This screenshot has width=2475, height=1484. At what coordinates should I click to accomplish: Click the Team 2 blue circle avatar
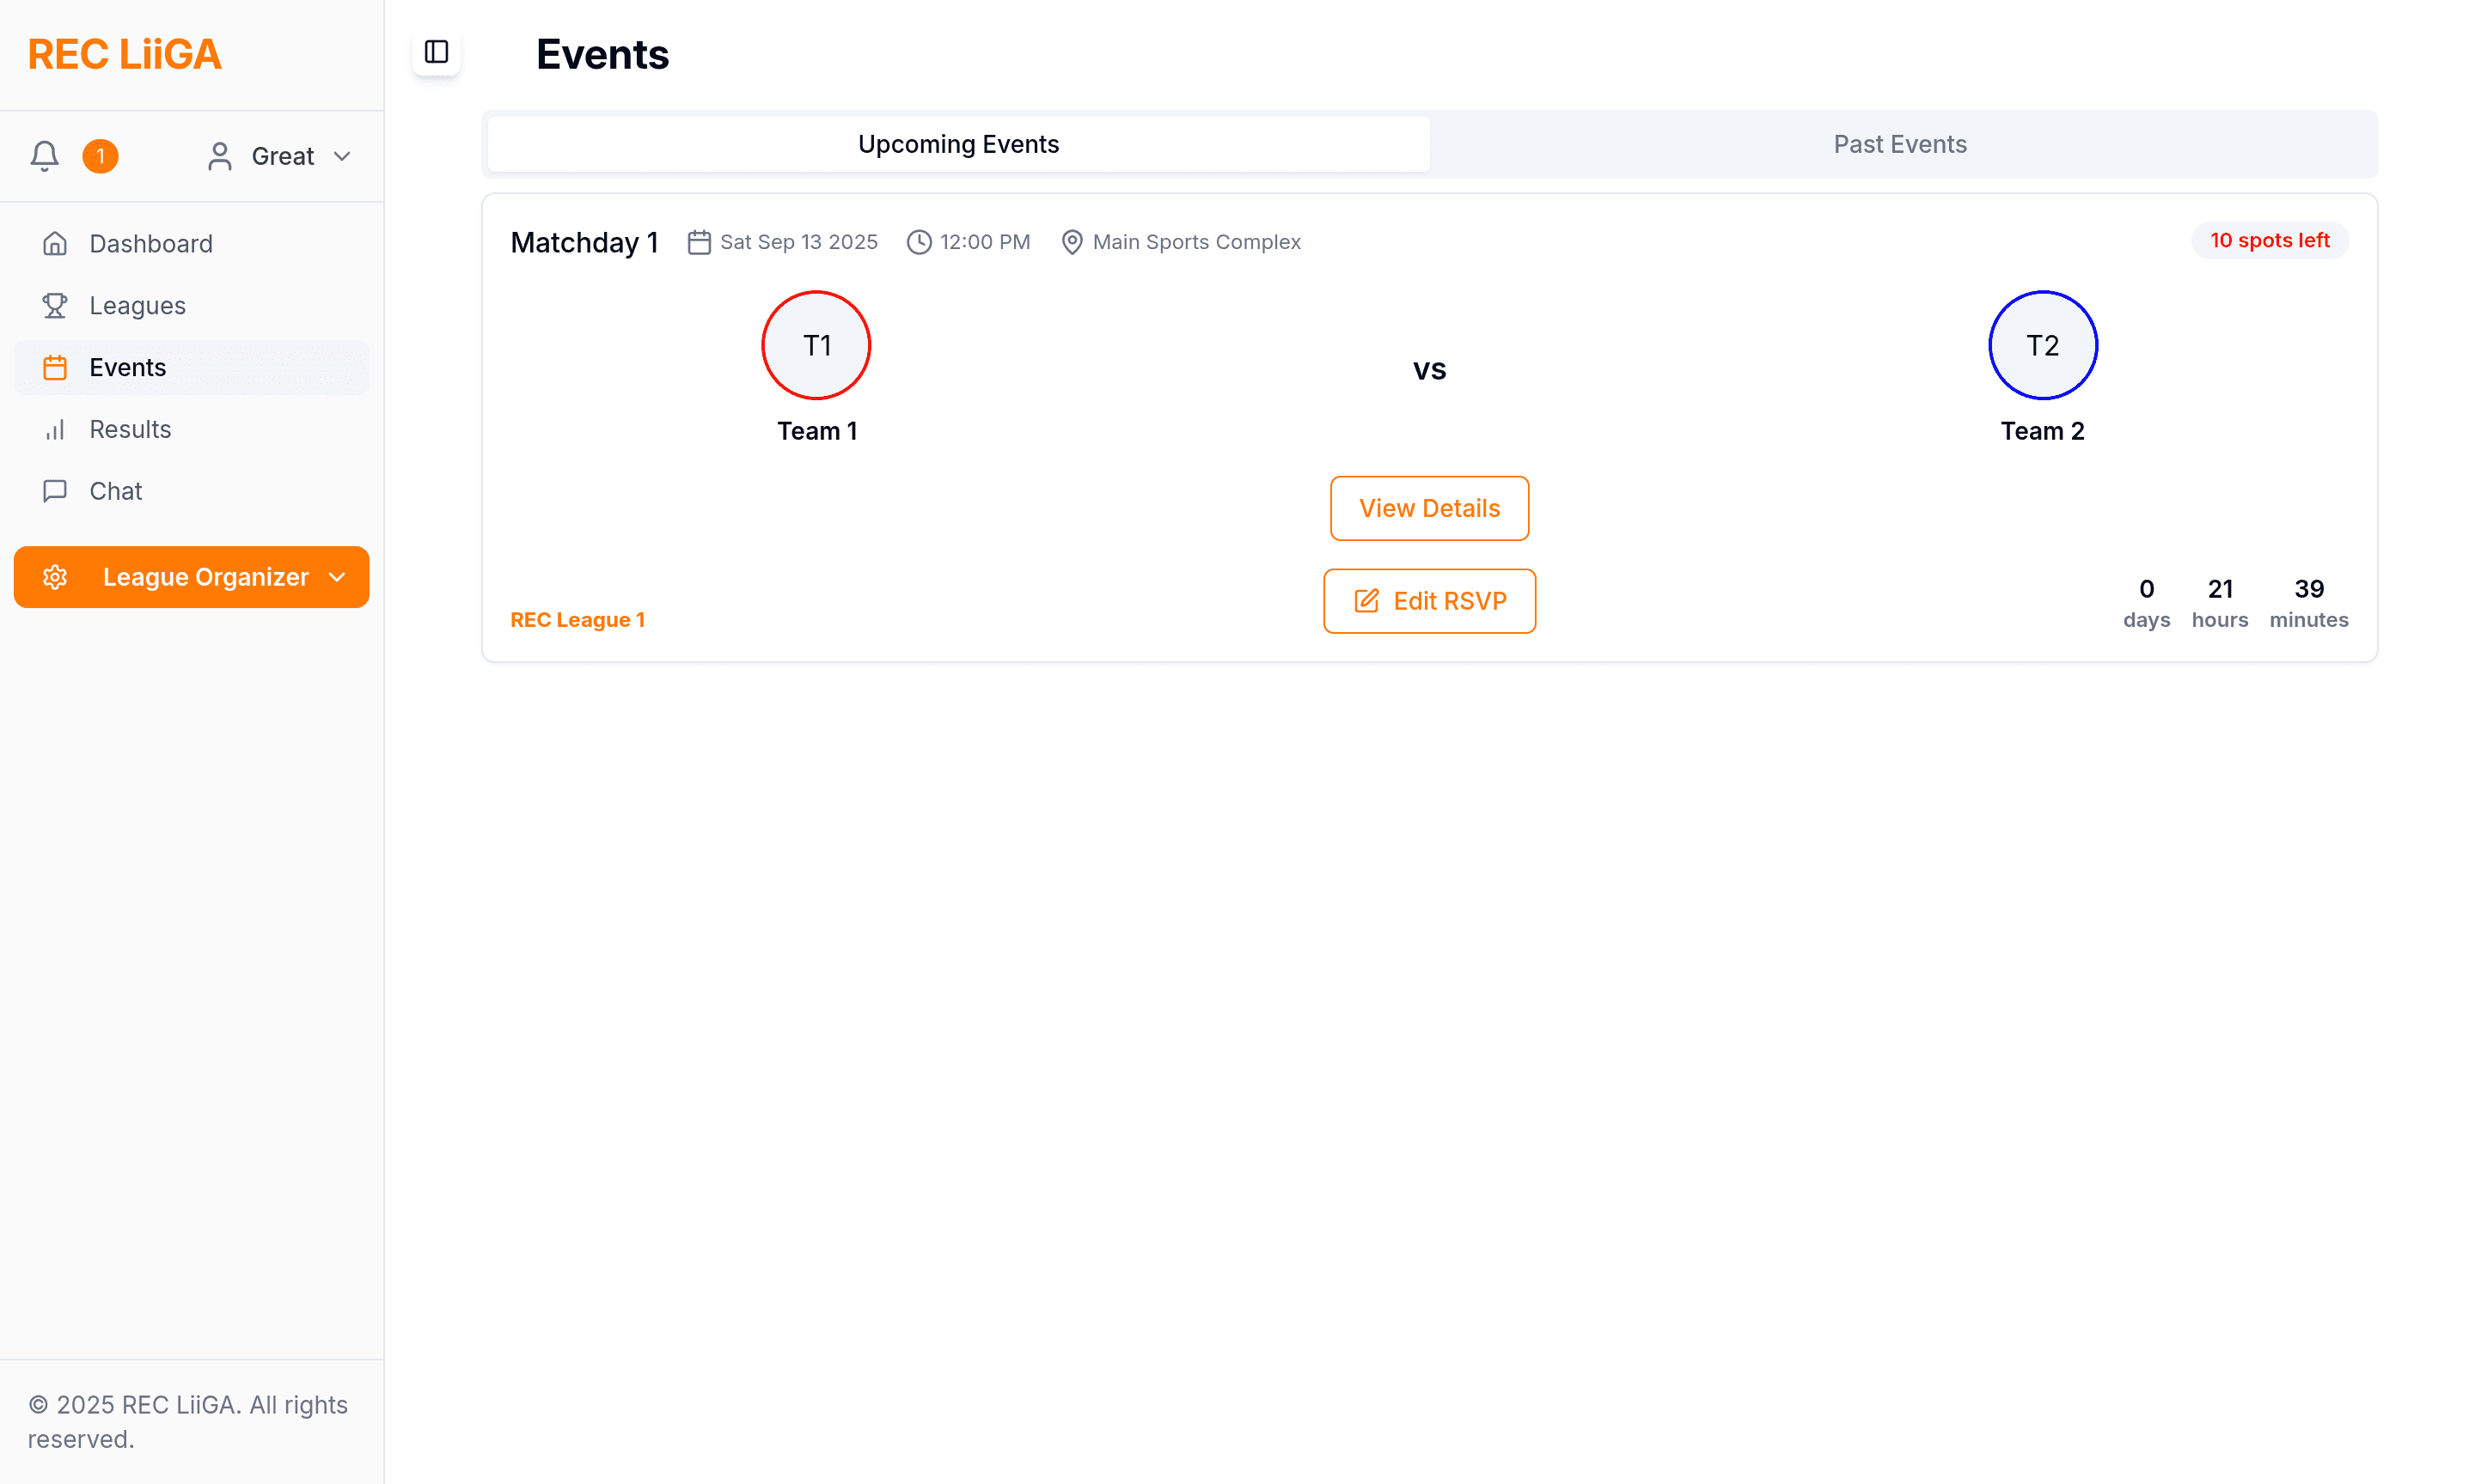(2042, 346)
